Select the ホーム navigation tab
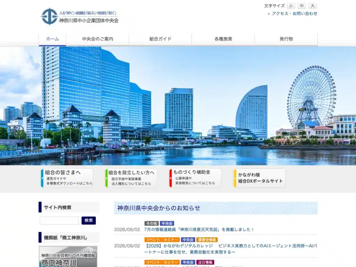Image resolution: width=356 pixels, height=267 pixels. [52, 39]
